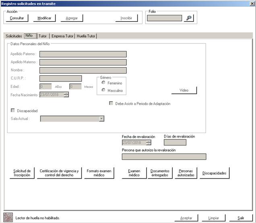Click the Días de revaloración field
The width and height of the screenshot is (256, 223).
point(175,142)
